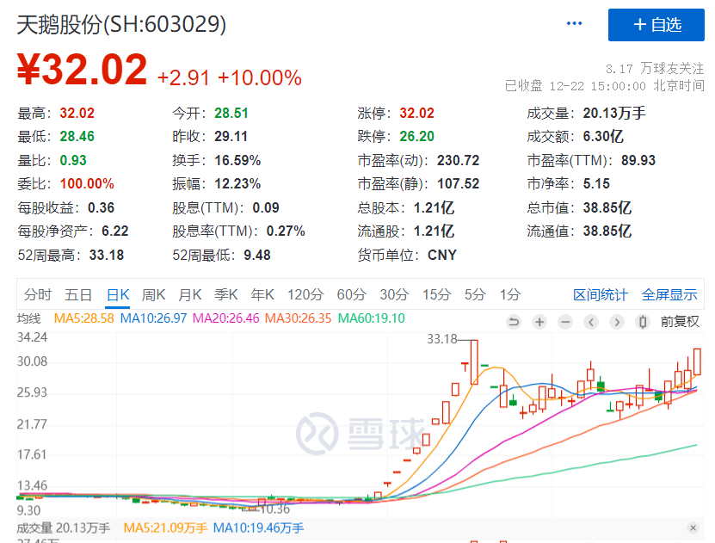Toggle the candlestick chart style icon

click(642, 322)
